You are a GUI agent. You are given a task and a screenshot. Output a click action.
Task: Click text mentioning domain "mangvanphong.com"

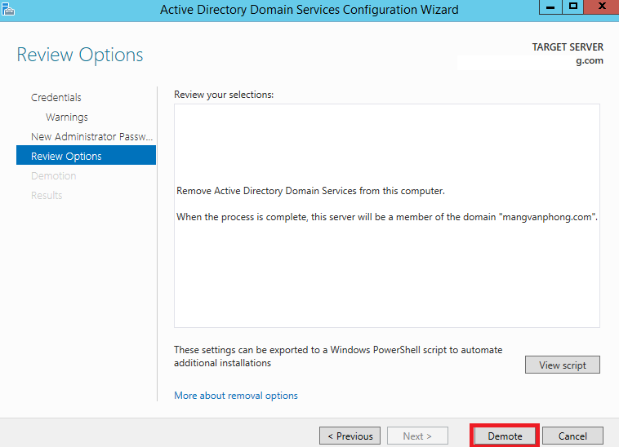point(387,217)
